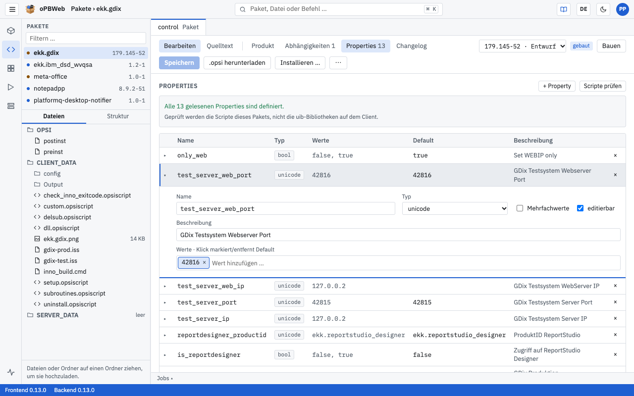Click the cube packages icon in the sidebar
Viewport: 634px width, 396px height.
(11, 31)
